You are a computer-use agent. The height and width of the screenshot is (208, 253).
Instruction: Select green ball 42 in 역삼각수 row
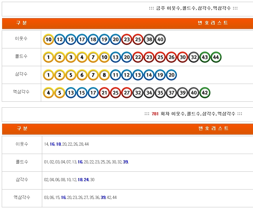coord(205,93)
